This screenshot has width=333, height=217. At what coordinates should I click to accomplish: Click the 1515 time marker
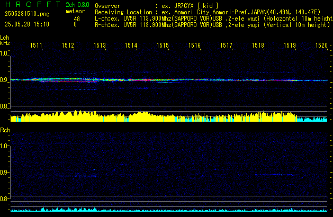click(163, 46)
